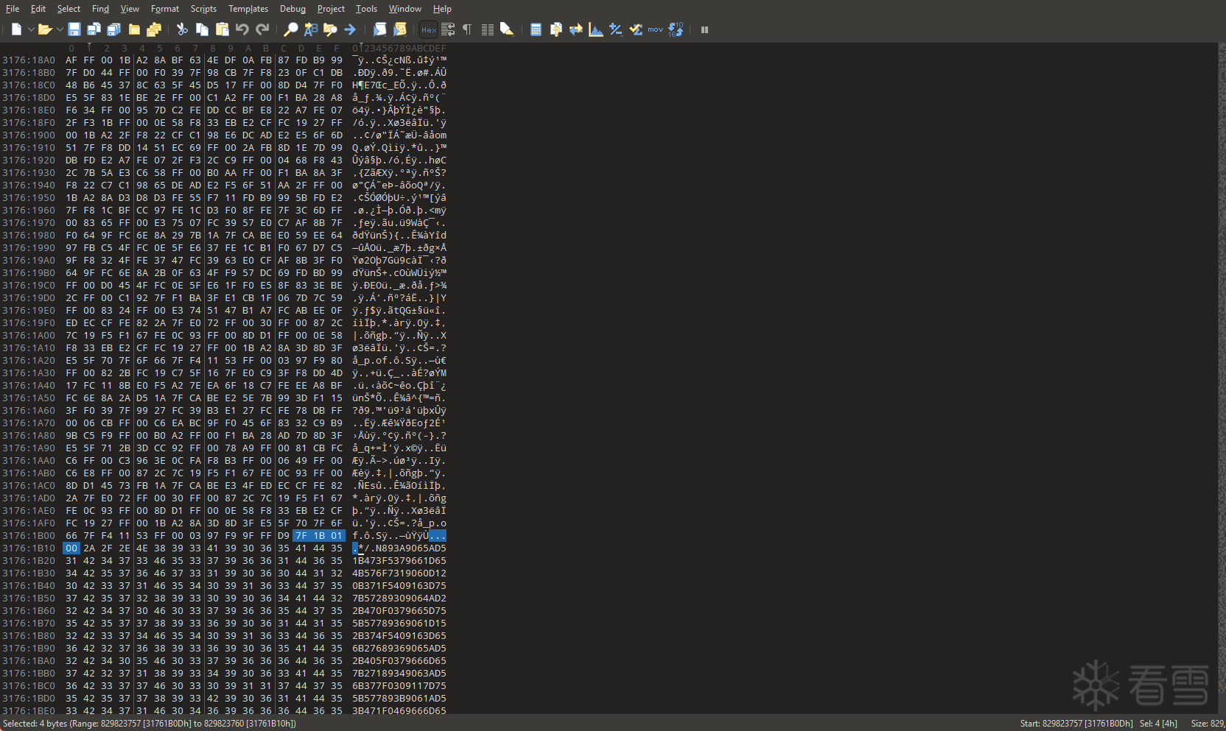Click the address 3176:1BE0 in the offset column
The height and width of the screenshot is (731, 1226).
tap(29, 711)
